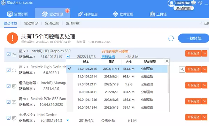
Task: Click the 主板芯片 chip icon
Action: point(14,118)
